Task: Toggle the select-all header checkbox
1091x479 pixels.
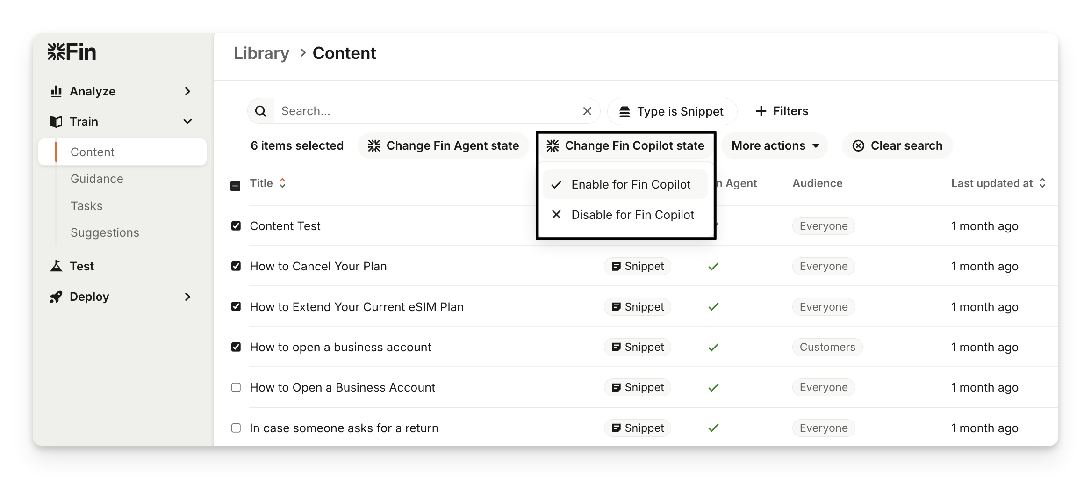Action: [236, 186]
